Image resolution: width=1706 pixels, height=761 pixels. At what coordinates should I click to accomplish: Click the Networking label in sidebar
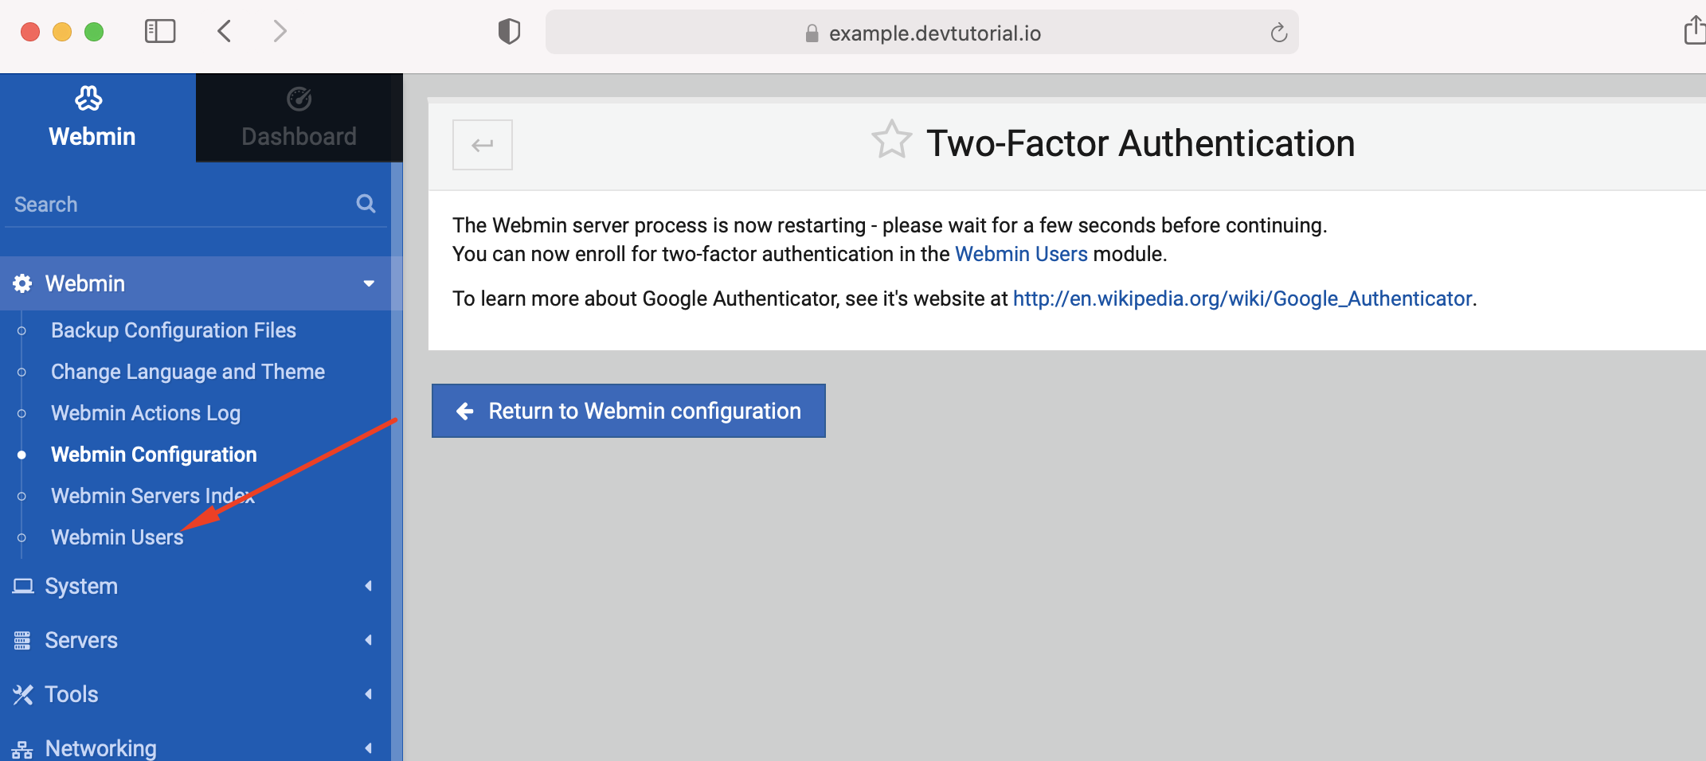100,748
